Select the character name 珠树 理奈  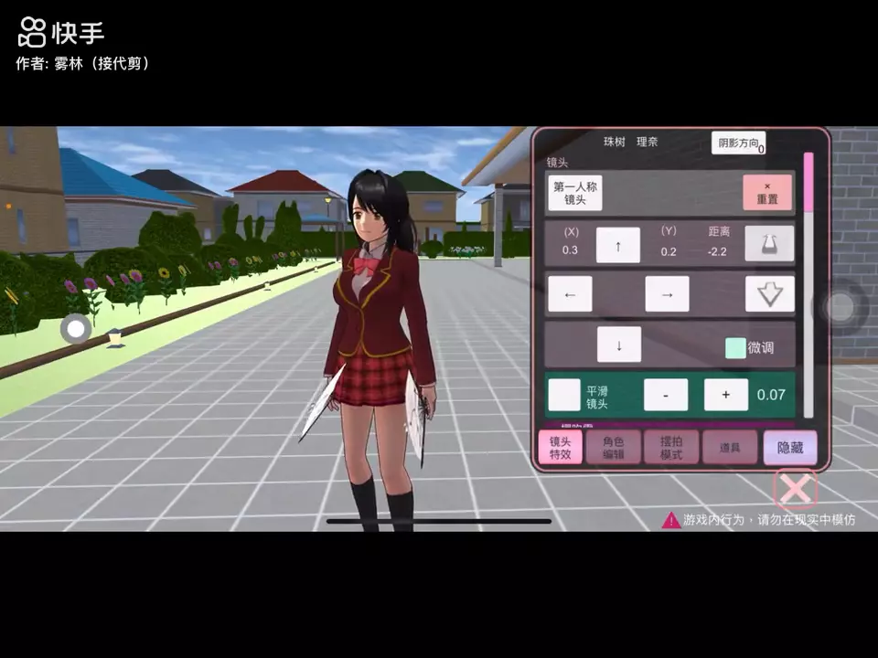[x=630, y=143]
